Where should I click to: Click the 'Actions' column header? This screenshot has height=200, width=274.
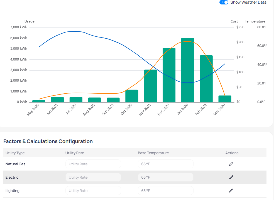[x=232, y=153]
